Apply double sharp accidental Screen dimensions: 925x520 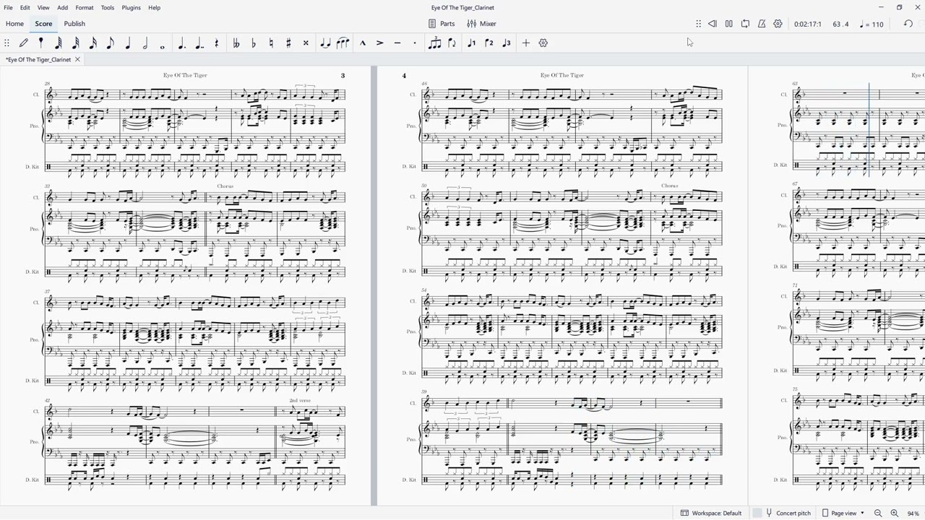(x=306, y=43)
